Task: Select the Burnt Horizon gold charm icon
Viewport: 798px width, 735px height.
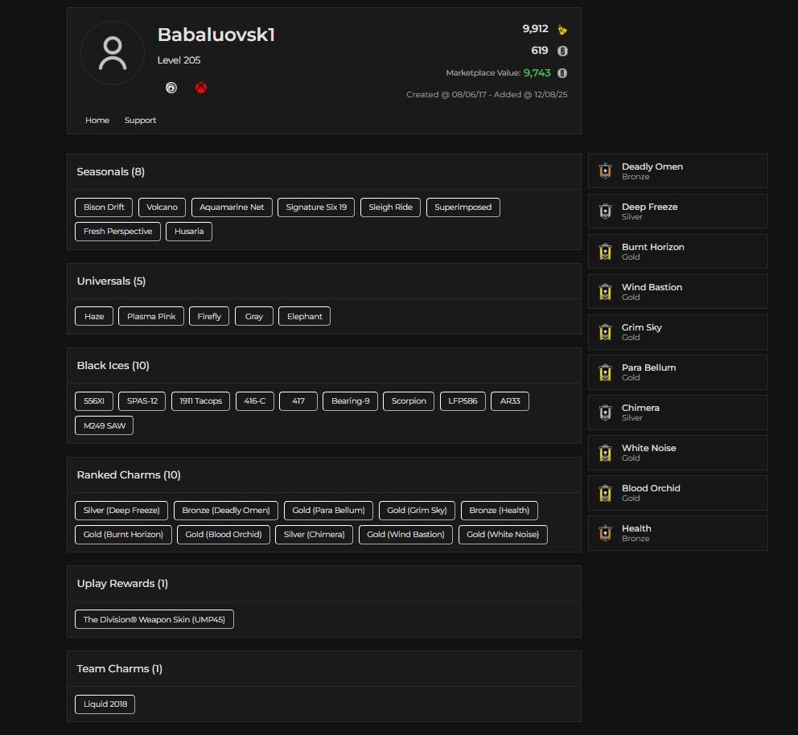Action: (605, 251)
